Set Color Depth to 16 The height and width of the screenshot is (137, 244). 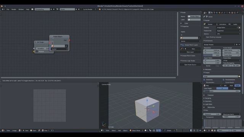[234, 88]
